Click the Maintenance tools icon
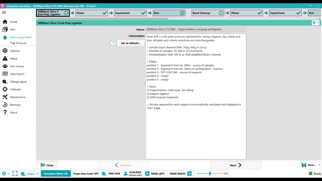 [x=5, y=97]
